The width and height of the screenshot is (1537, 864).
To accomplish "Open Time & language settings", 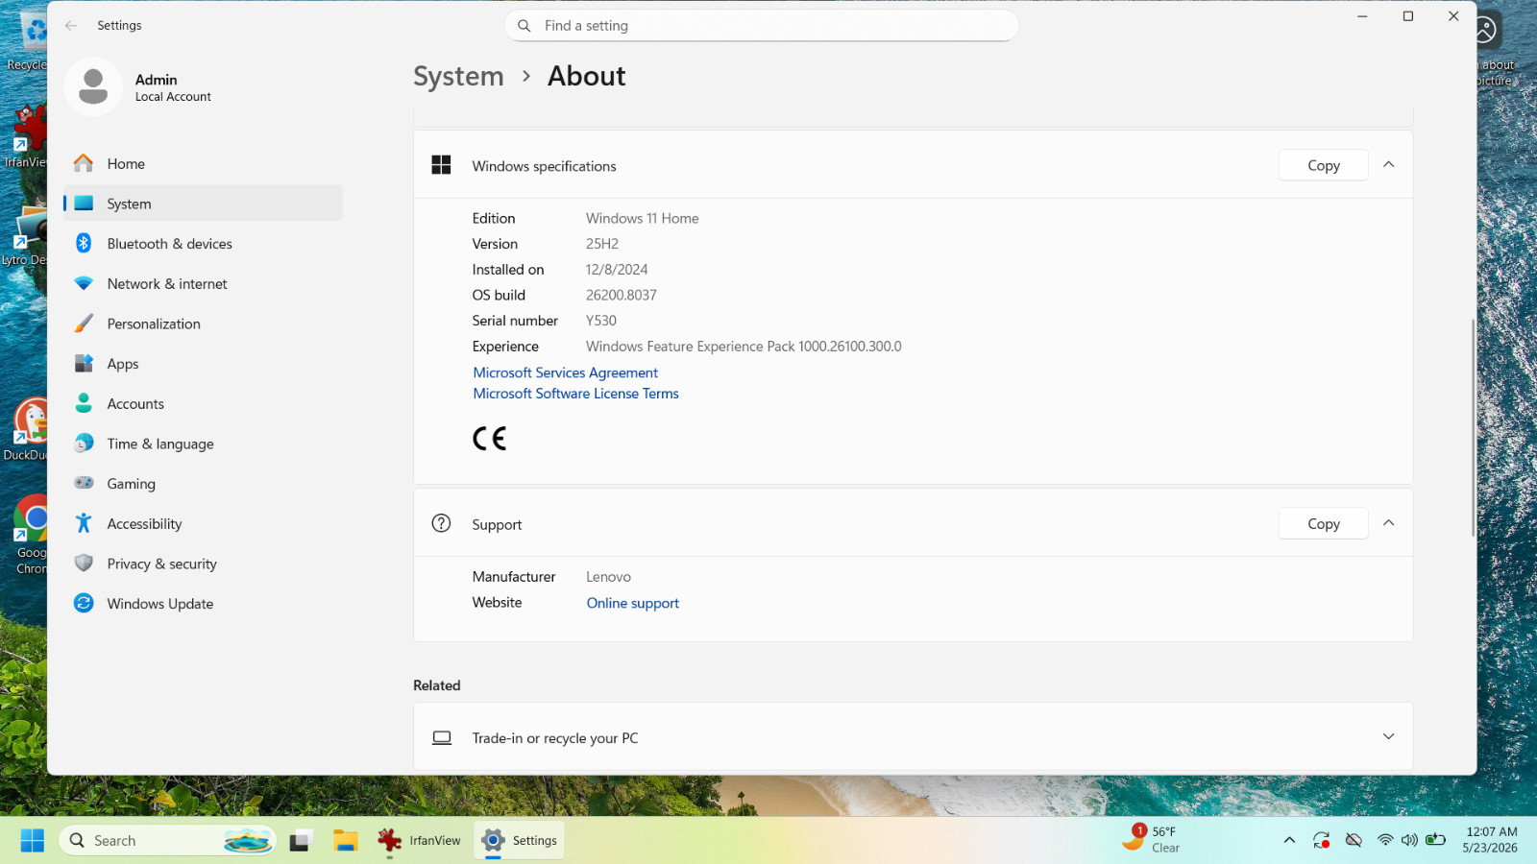I will click(x=203, y=444).
